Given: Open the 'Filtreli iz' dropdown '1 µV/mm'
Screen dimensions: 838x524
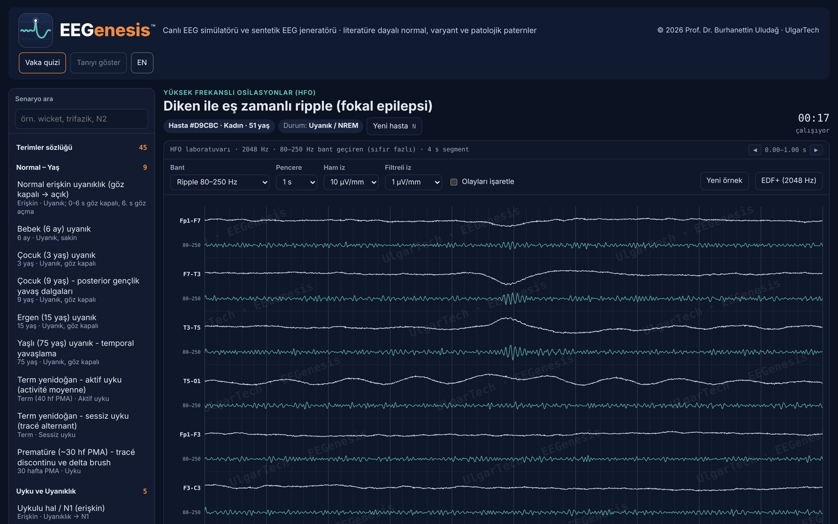Looking at the screenshot, I should pos(413,182).
